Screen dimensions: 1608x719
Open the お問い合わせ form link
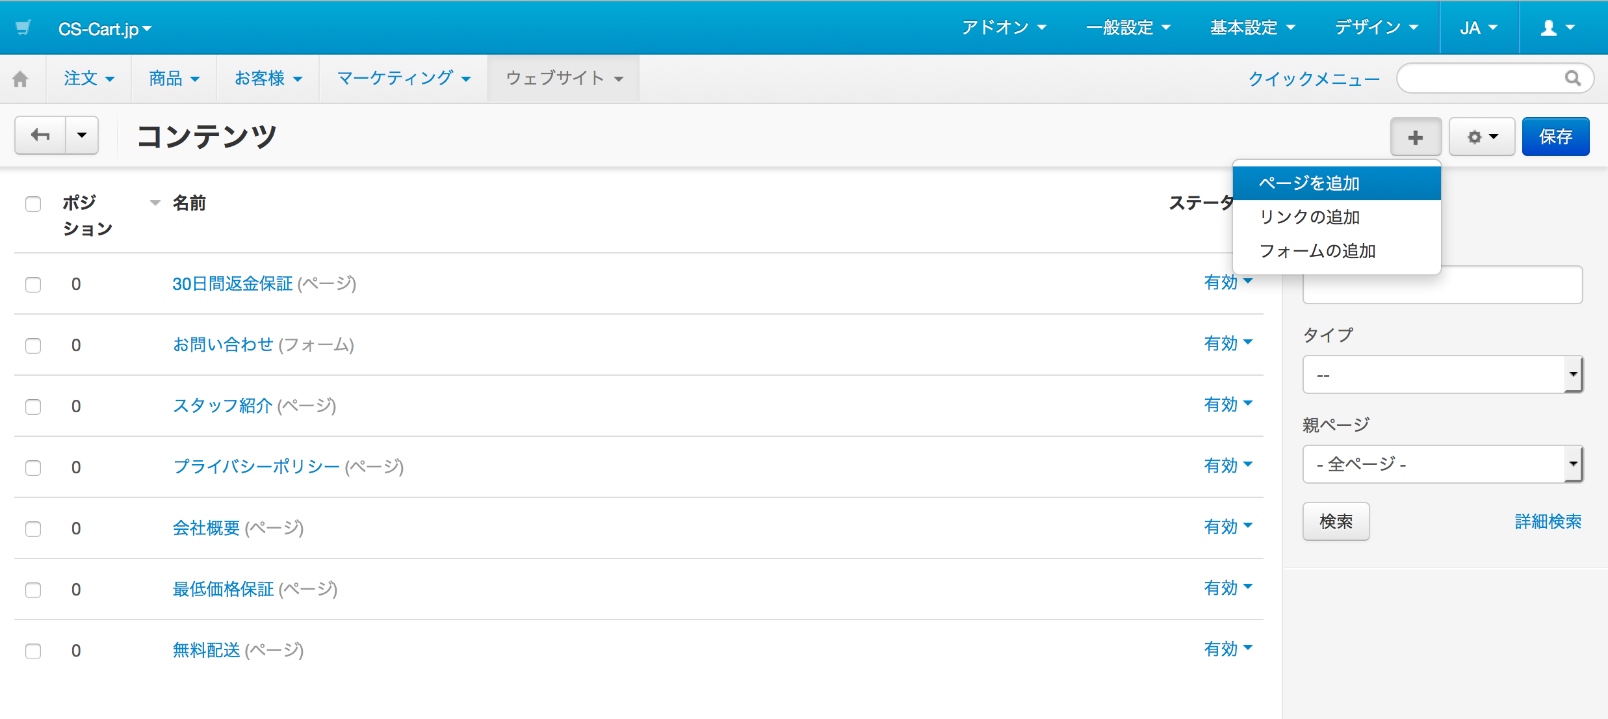point(223,345)
